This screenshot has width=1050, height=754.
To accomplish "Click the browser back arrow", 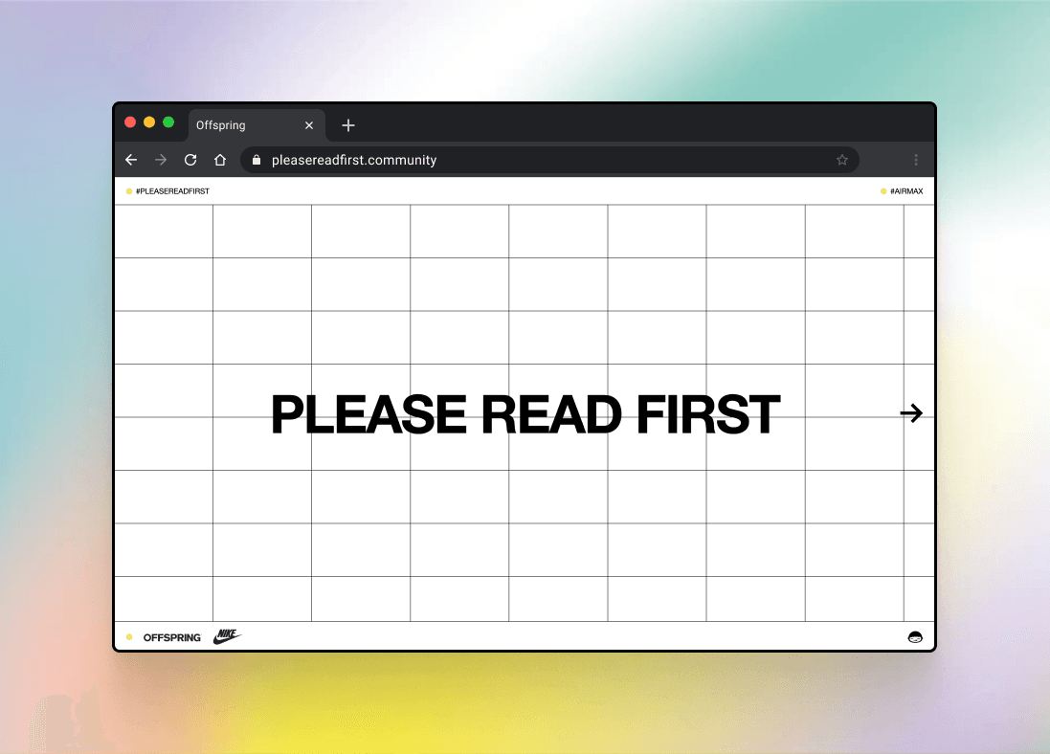I will pos(132,160).
